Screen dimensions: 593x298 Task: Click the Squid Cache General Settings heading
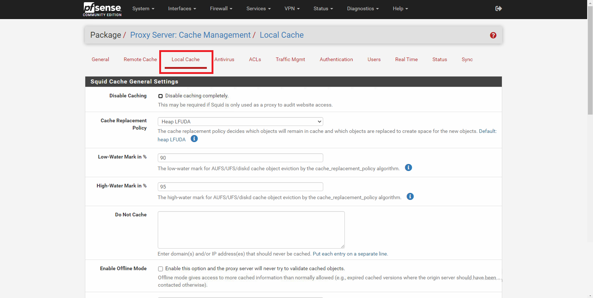[134, 82]
